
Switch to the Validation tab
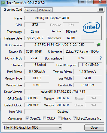coord(45,10)
